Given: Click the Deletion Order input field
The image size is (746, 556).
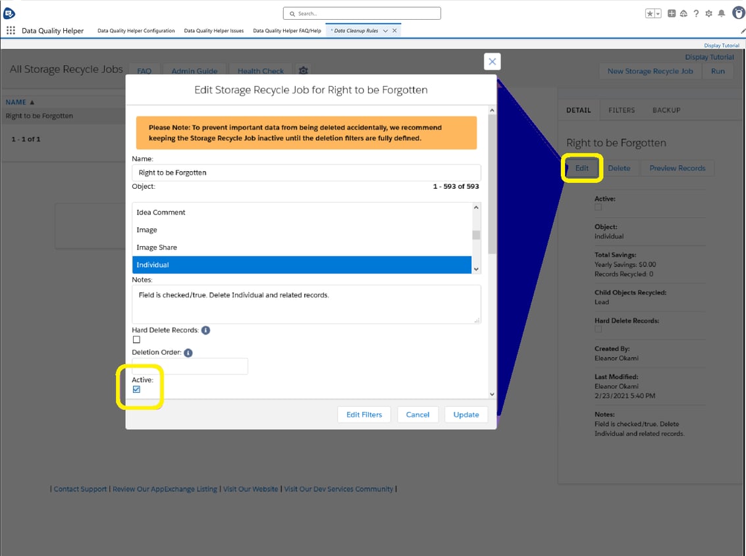Looking at the screenshot, I should pyautogui.click(x=190, y=366).
